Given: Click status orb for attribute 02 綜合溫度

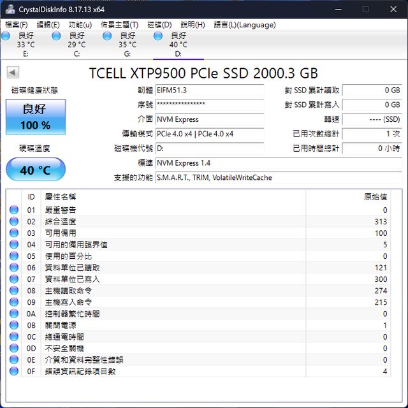Looking at the screenshot, I should click(x=14, y=221).
